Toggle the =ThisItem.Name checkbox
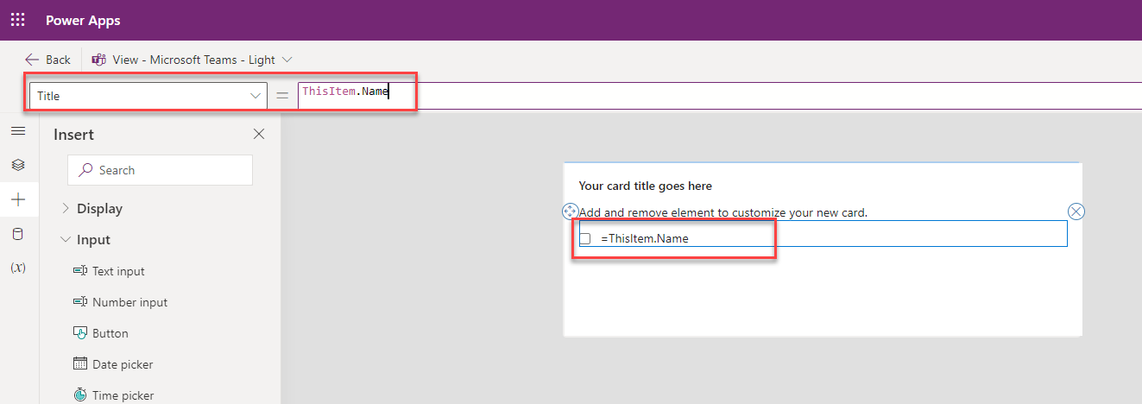 (585, 238)
